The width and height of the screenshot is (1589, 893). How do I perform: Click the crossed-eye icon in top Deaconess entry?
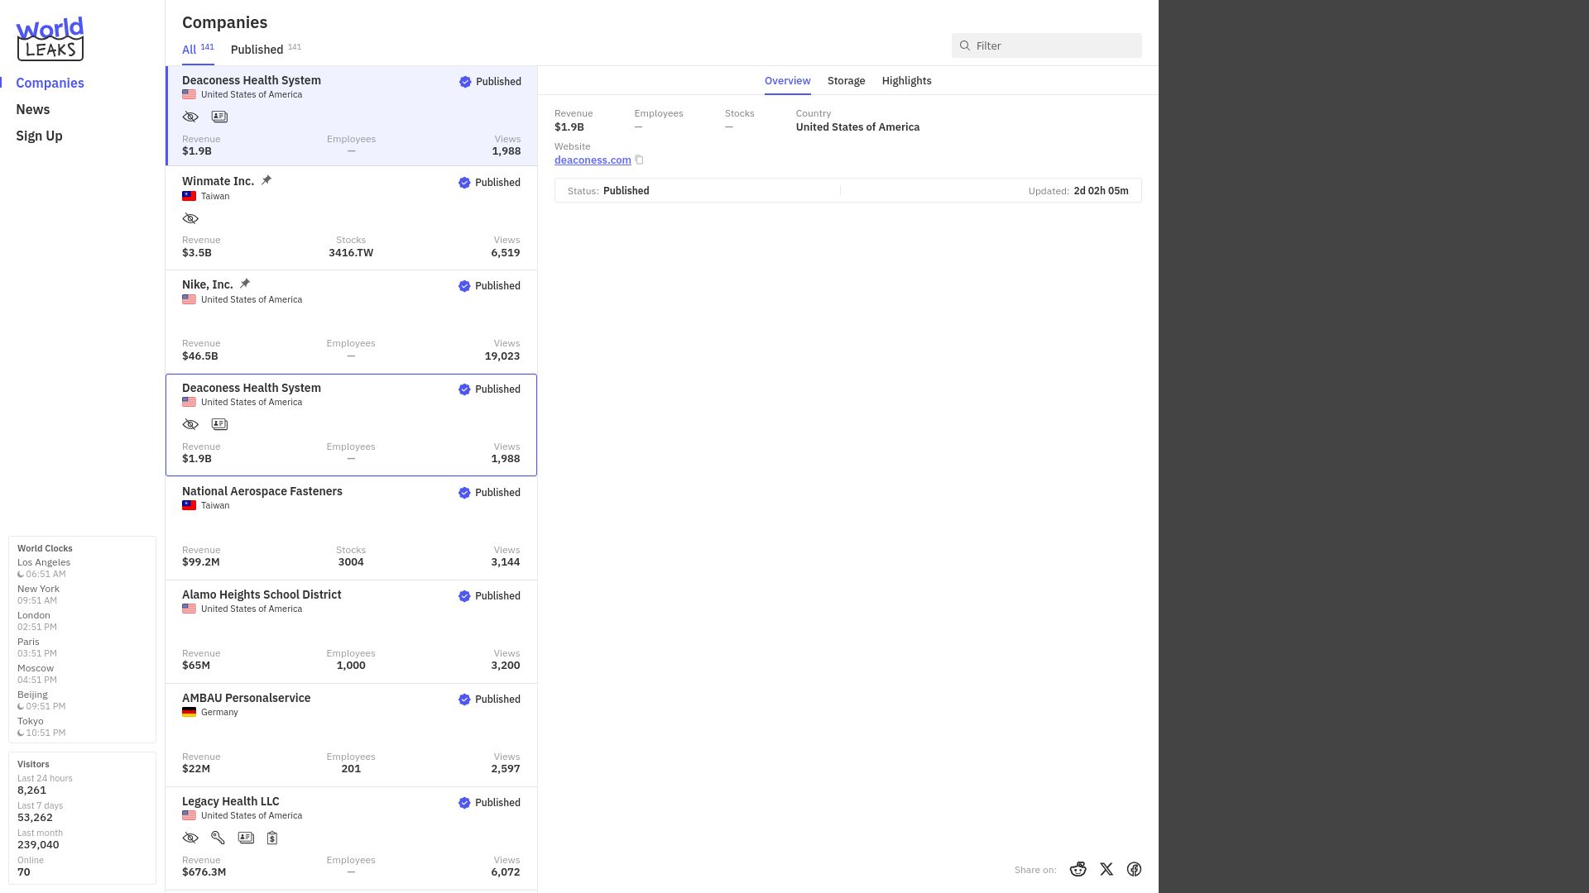pyautogui.click(x=190, y=117)
